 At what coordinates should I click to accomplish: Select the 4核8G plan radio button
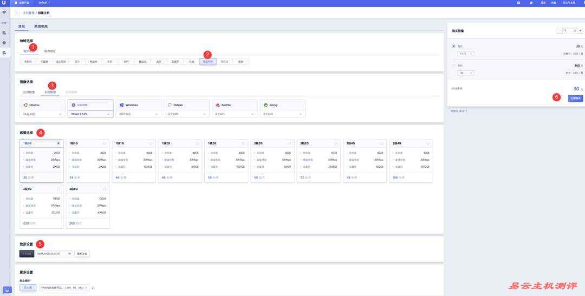(x=104, y=189)
